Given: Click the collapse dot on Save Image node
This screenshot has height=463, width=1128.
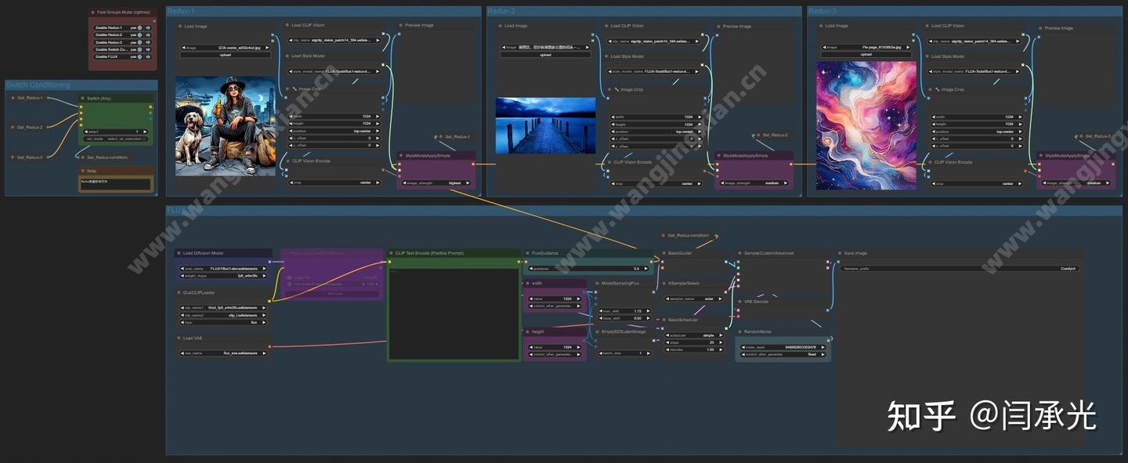Looking at the screenshot, I should click(x=840, y=253).
